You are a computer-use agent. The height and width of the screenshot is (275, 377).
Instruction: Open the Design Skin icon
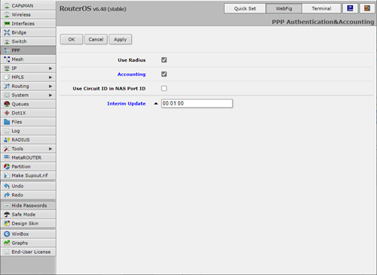7,223
